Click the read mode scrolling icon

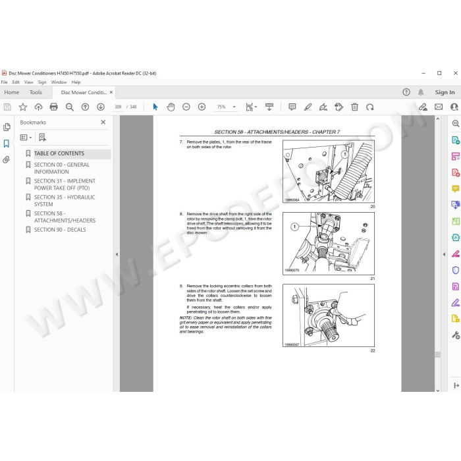click(269, 107)
